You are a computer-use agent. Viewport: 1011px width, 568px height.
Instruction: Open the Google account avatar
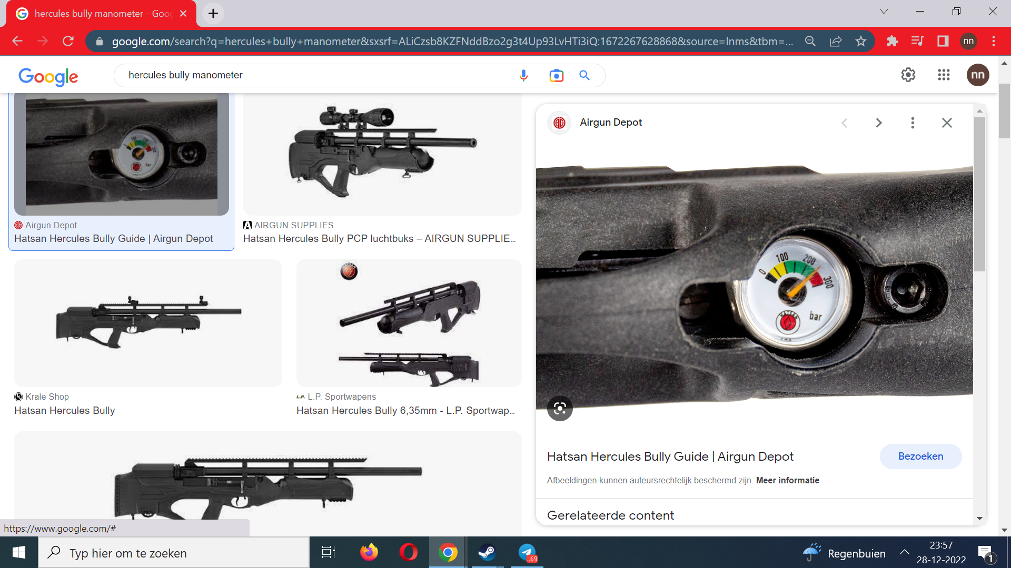[978, 75]
